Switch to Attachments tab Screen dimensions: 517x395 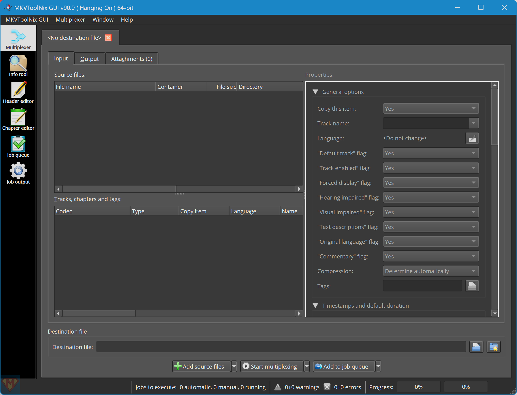pyautogui.click(x=132, y=58)
